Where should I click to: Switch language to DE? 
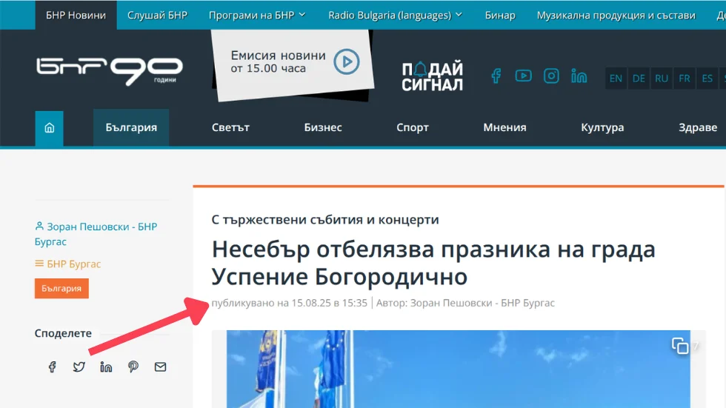pyautogui.click(x=639, y=78)
